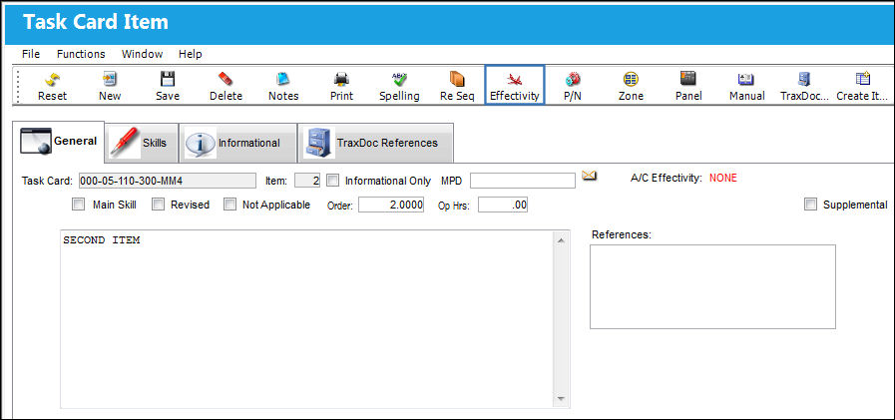Click inside the References box

712,286
